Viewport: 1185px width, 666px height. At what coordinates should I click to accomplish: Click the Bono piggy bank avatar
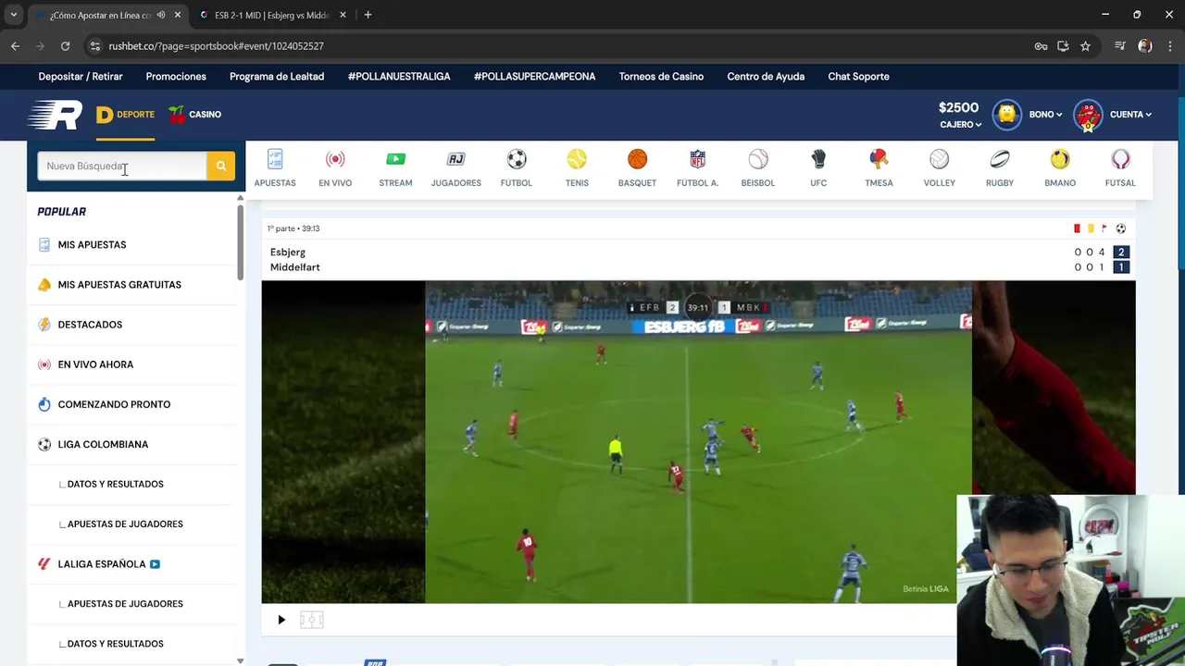[1007, 115]
